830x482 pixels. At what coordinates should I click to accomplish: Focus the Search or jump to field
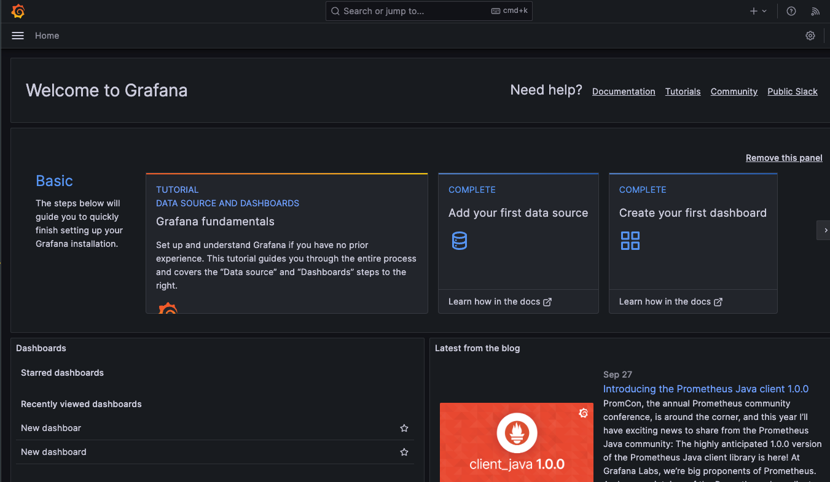click(429, 11)
